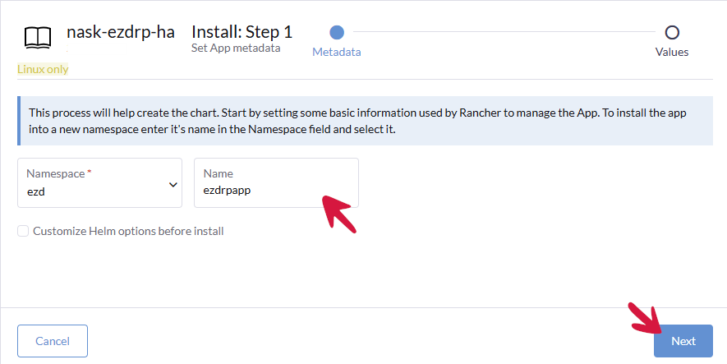
Task: Click the filled Metadata step circle
Action: 336,32
